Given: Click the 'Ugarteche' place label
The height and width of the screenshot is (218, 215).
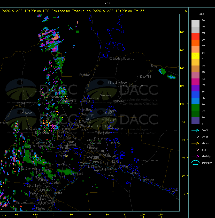Looking at the screenshot, I should tap(64, 164).
